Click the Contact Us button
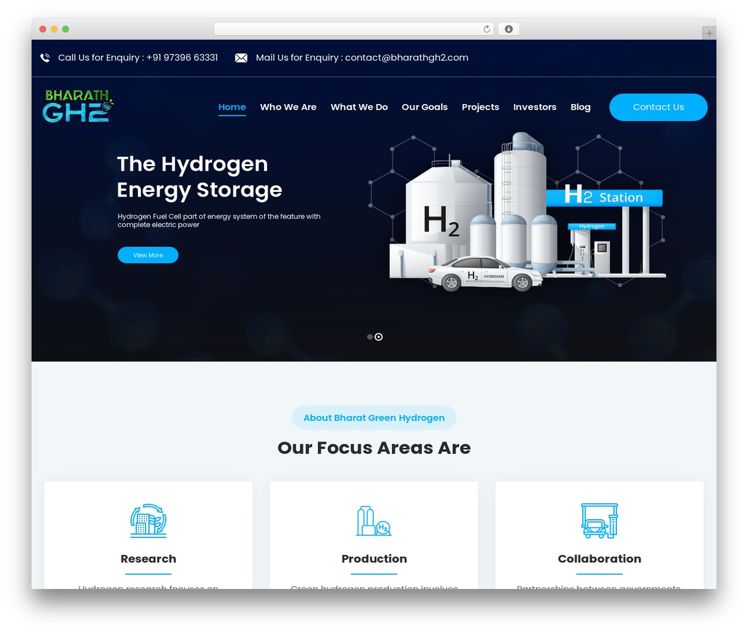Viewport: 748px width, 634px height. (x=659, y=107)
